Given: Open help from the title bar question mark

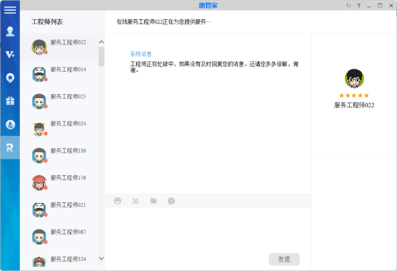Looking at the screenshot, I should click(x=359, y=5).
